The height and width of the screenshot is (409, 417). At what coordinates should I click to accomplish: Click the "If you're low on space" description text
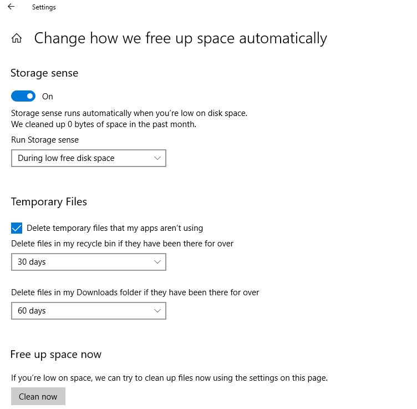pyautogui.click(x=169, y=378)
